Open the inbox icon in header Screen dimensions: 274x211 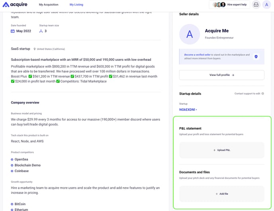pos(256,4)
